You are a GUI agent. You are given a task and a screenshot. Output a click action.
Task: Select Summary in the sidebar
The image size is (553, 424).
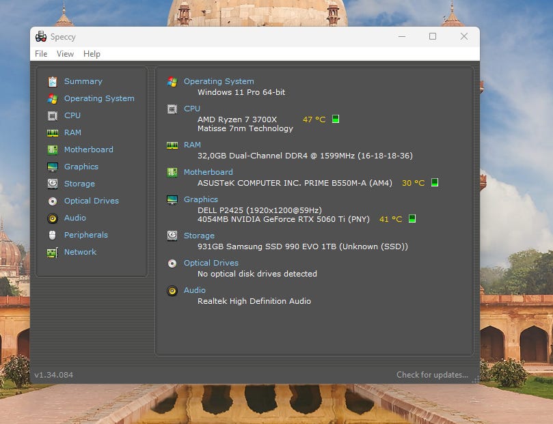[x=83, y=81]
